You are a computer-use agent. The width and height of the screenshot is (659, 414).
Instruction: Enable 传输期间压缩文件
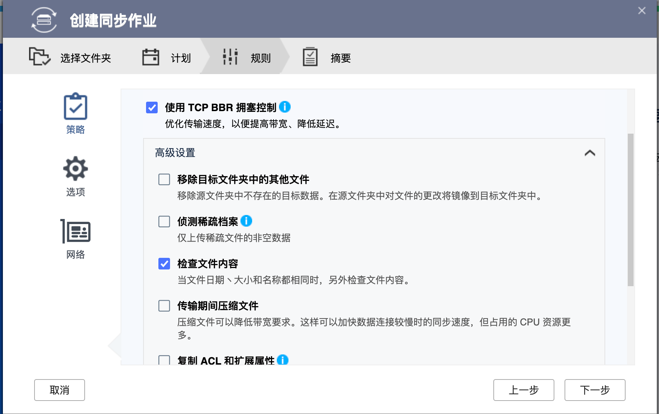164,306
